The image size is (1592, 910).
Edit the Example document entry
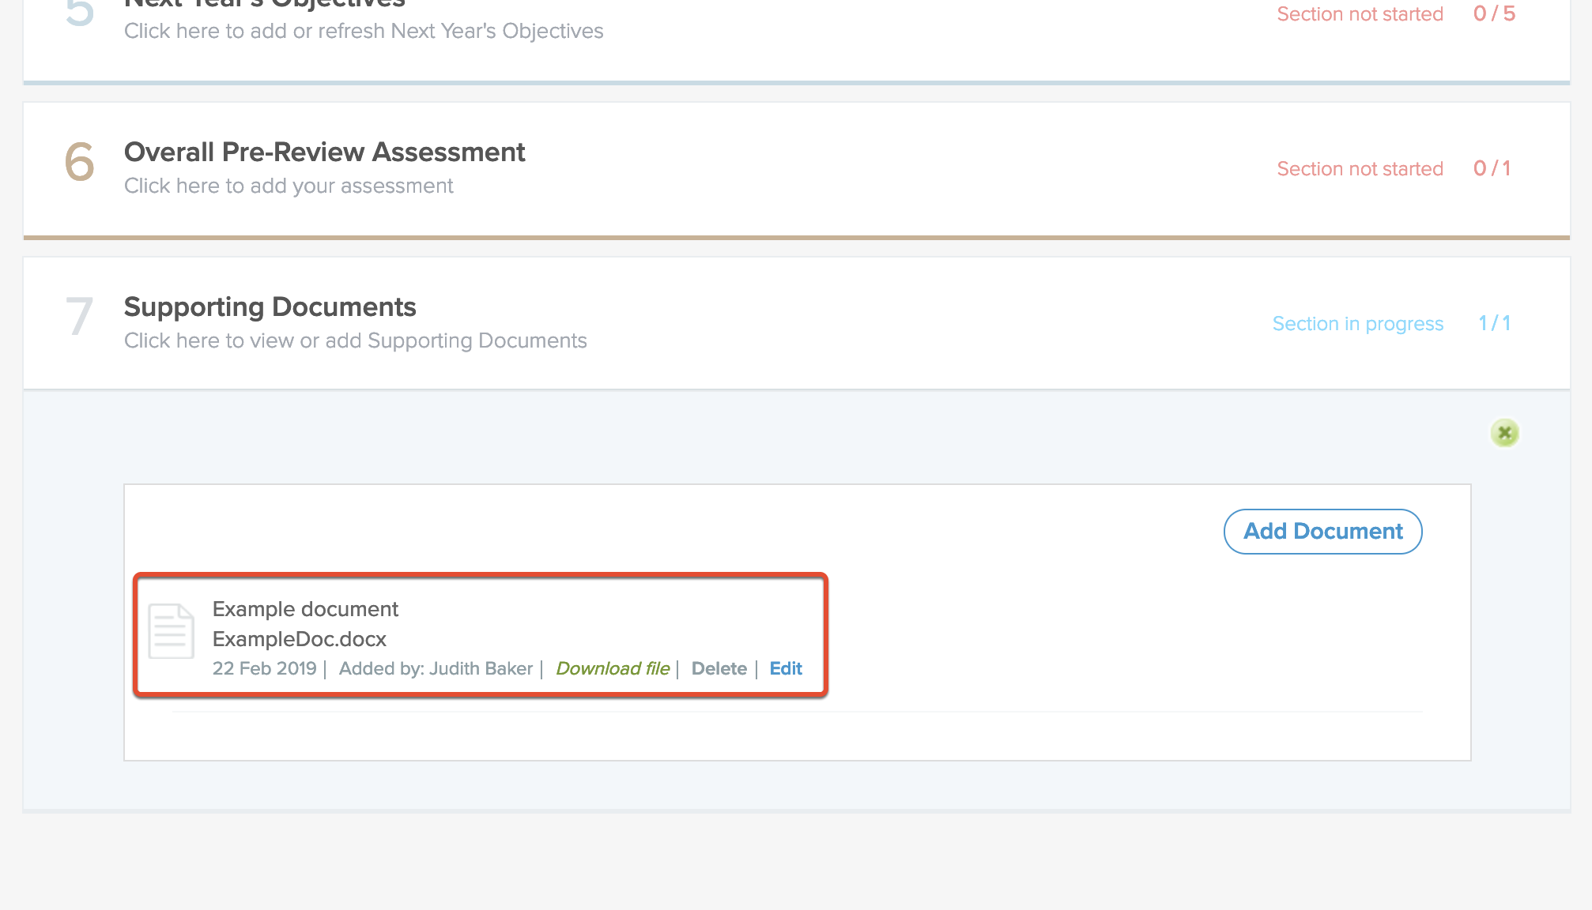point(786,668)
